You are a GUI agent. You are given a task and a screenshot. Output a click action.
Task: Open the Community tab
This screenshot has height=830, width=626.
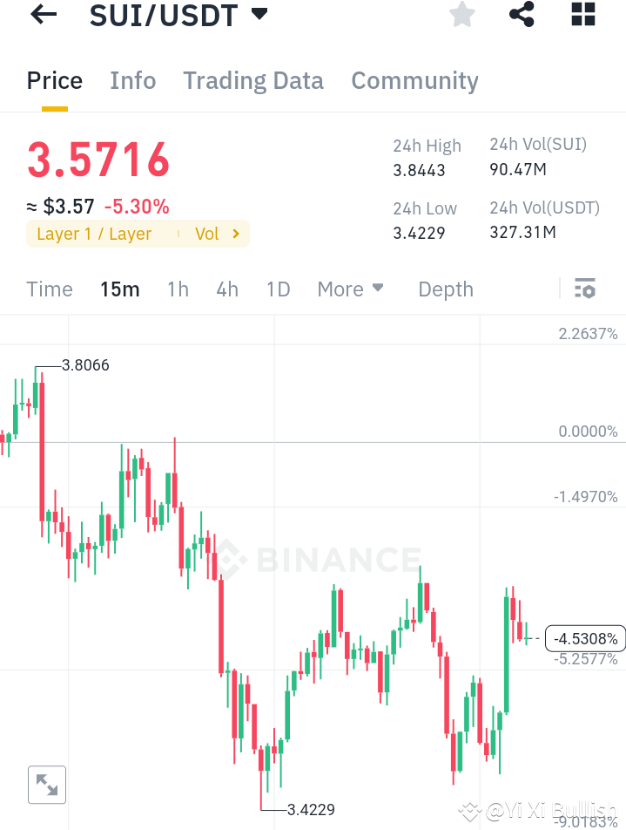tap(414, 80)
